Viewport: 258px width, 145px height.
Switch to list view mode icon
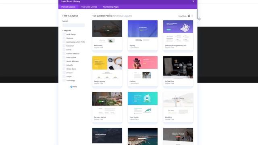click(192, 16)
